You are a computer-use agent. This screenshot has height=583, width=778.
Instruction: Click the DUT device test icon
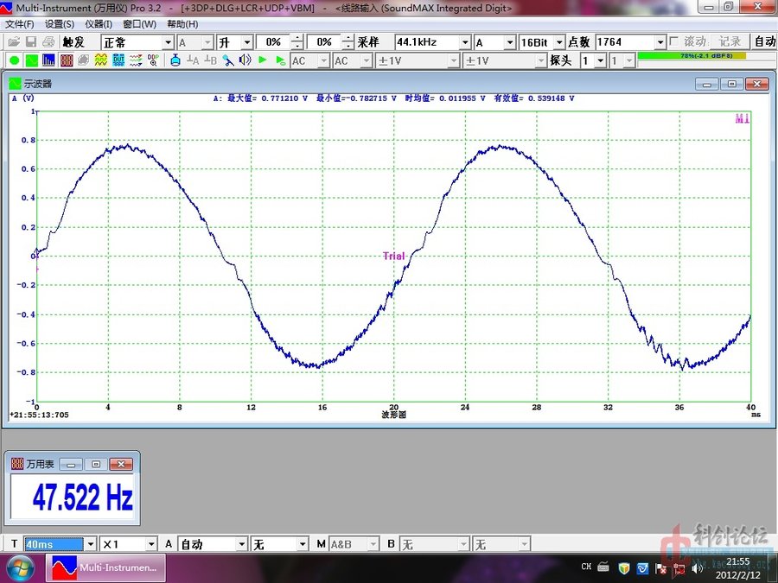point(118,60)
